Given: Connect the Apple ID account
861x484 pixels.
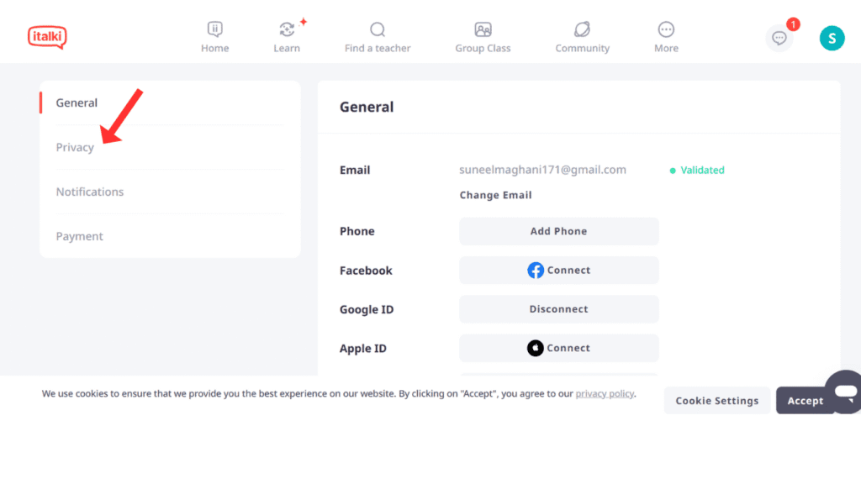Looking at the screenshot, I should click(x=558, y=348).
